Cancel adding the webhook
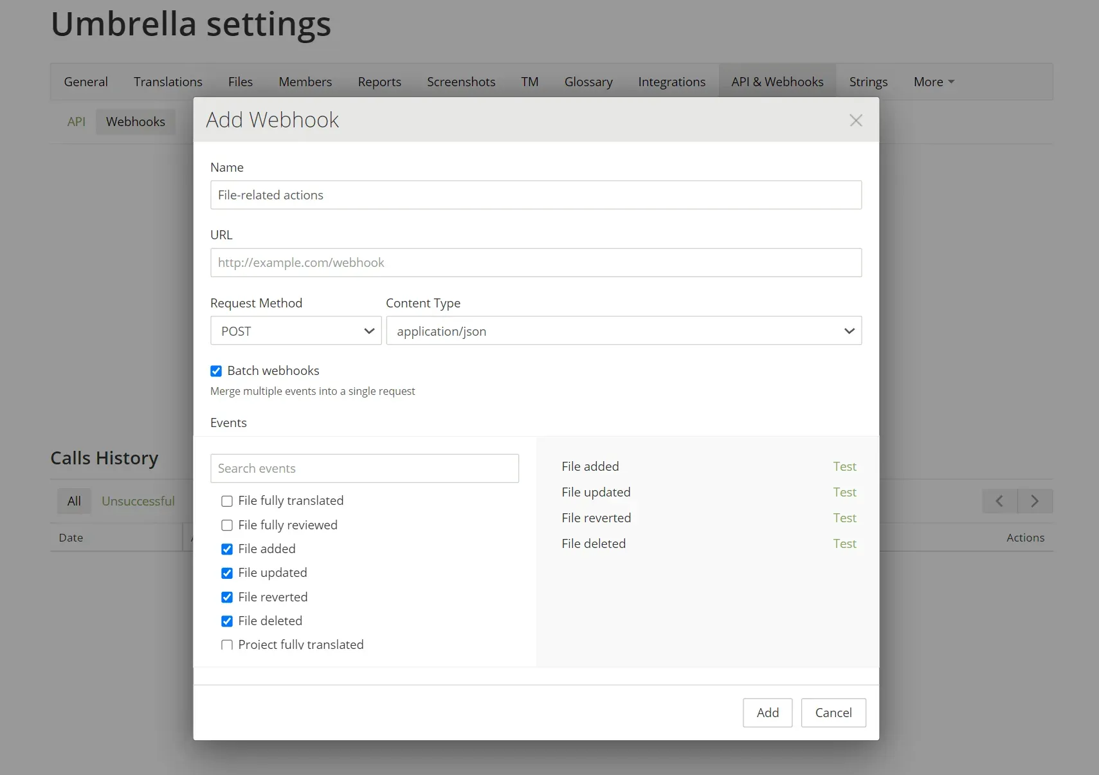The width and height of the screenshot is (1099, 775). (833, 713)
